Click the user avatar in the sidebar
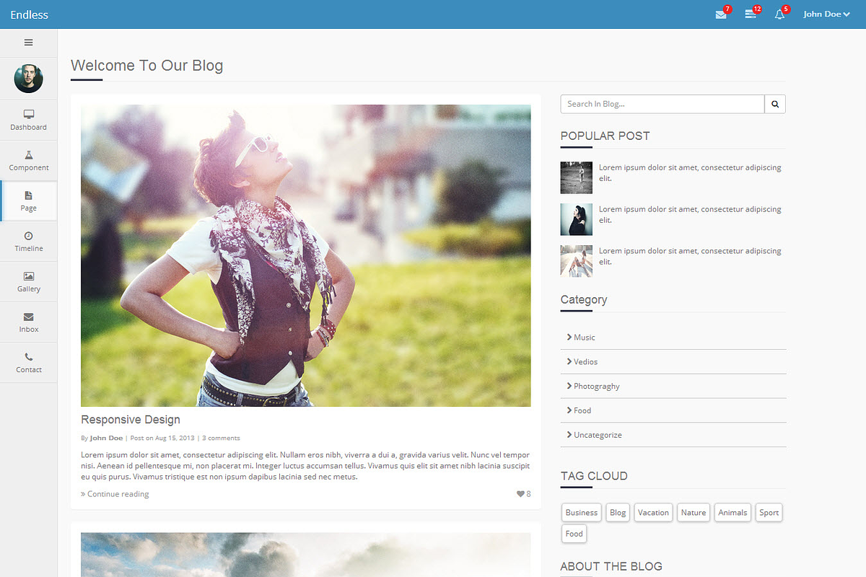Image resolution: width=866 pixels, height=577 pixels. 29,79
